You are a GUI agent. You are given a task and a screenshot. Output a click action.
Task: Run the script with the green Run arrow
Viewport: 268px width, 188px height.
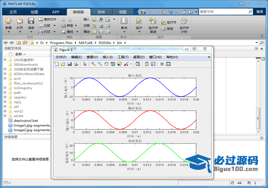click(139, 21)
